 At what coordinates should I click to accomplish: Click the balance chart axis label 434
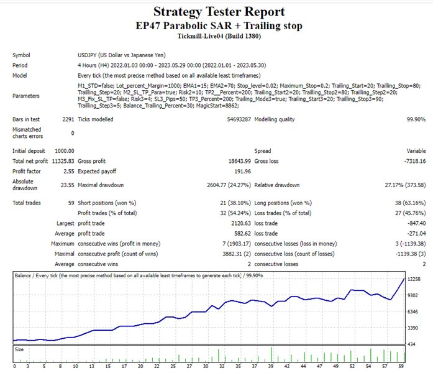[x=411, y=344]
